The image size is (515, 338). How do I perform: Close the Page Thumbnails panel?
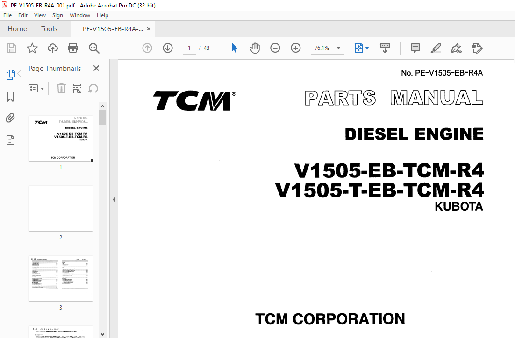(x=96, y=68)
